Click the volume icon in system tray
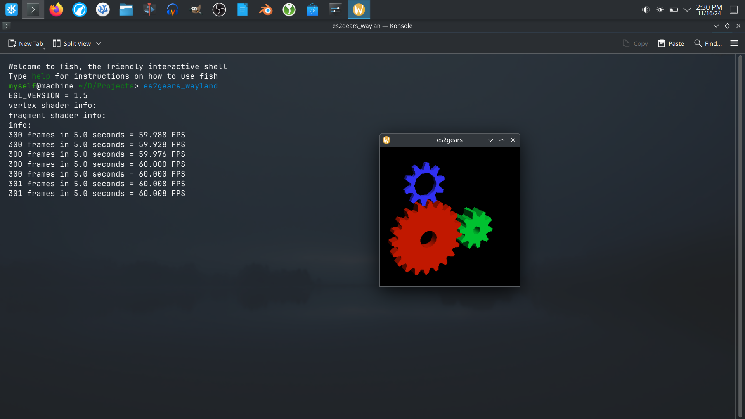The image size is (745, 419). pos(646,10)
